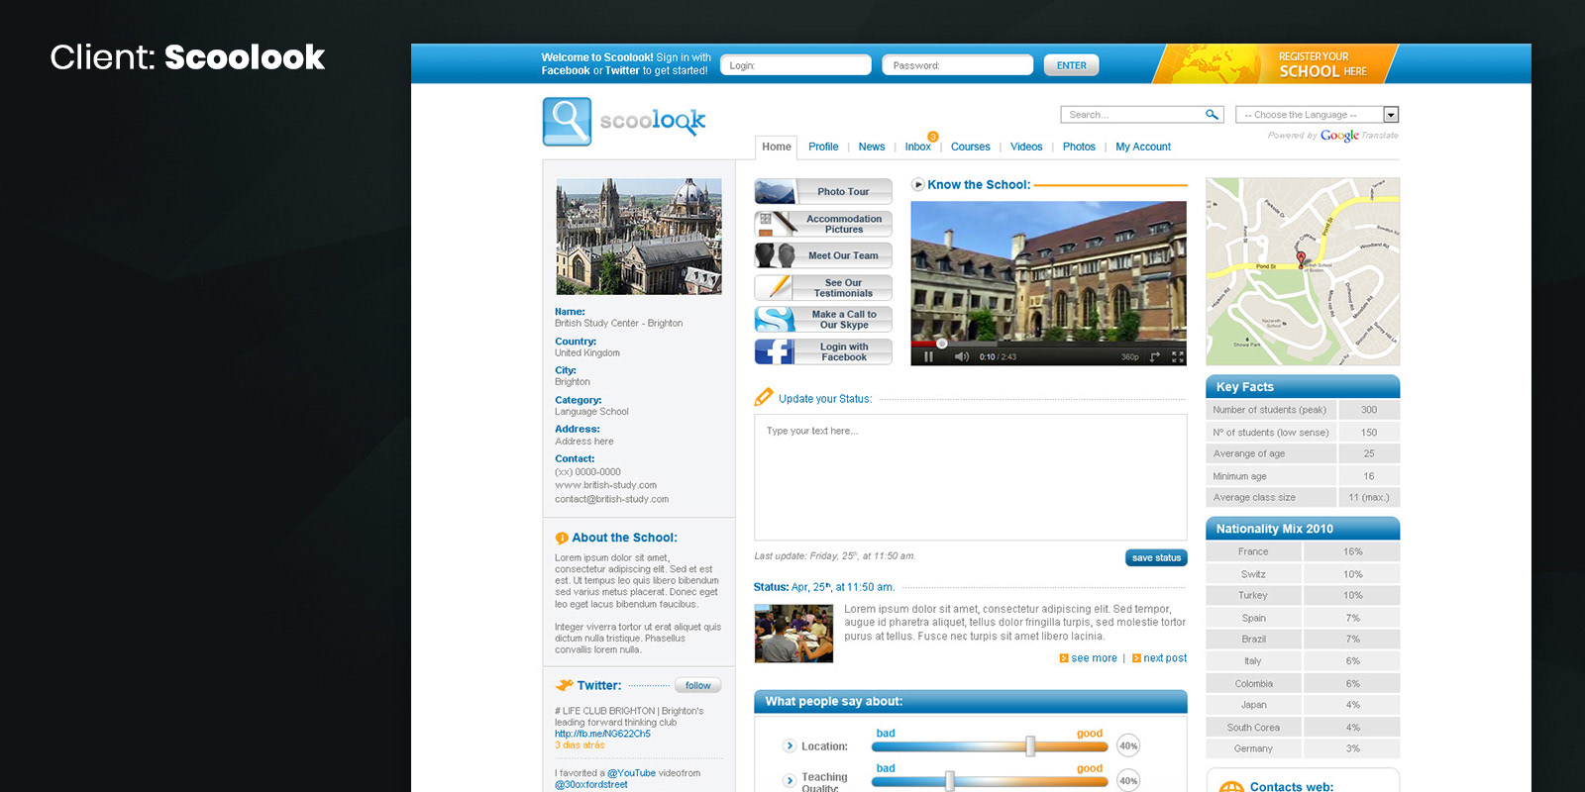
Task: Change the 360p video quality
Action: coord(1130,356)
